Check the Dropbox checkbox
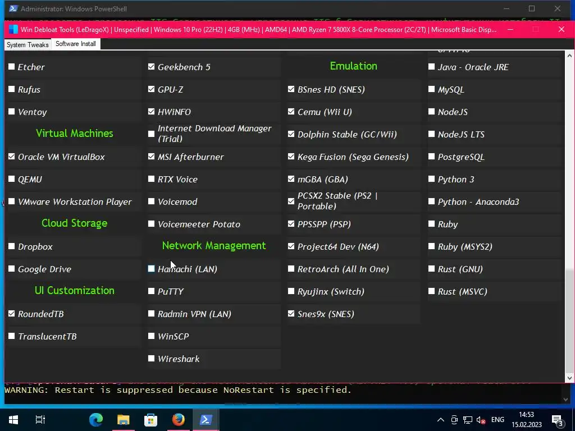This screenshot has width=575, height=431. 12,246
